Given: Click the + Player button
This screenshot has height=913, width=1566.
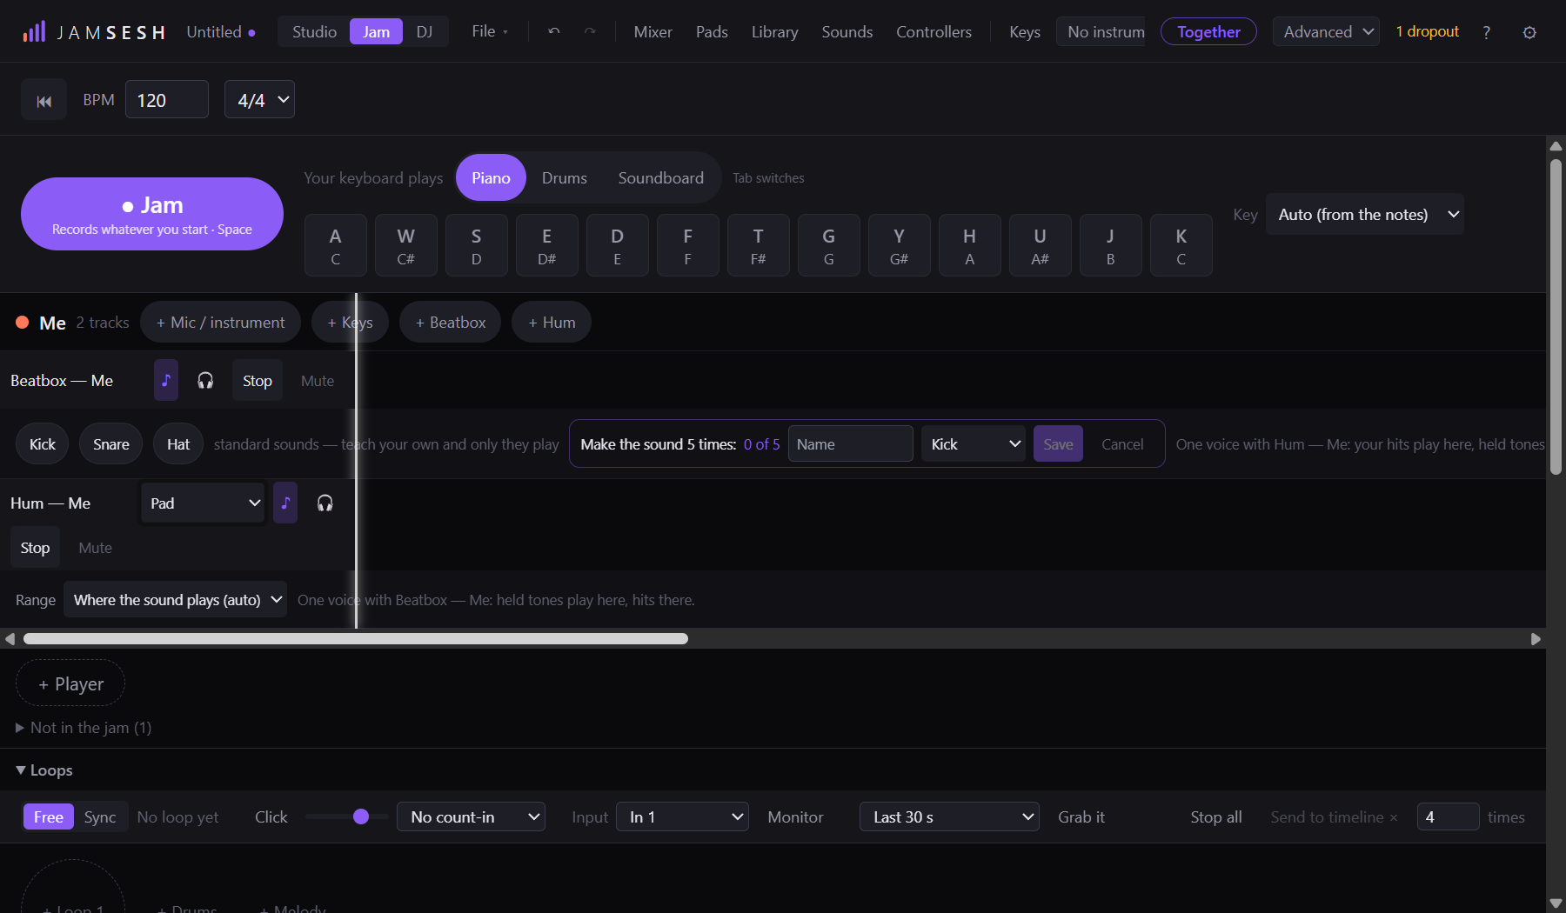Looking at the screenshot, I should [x=70, y=683].
